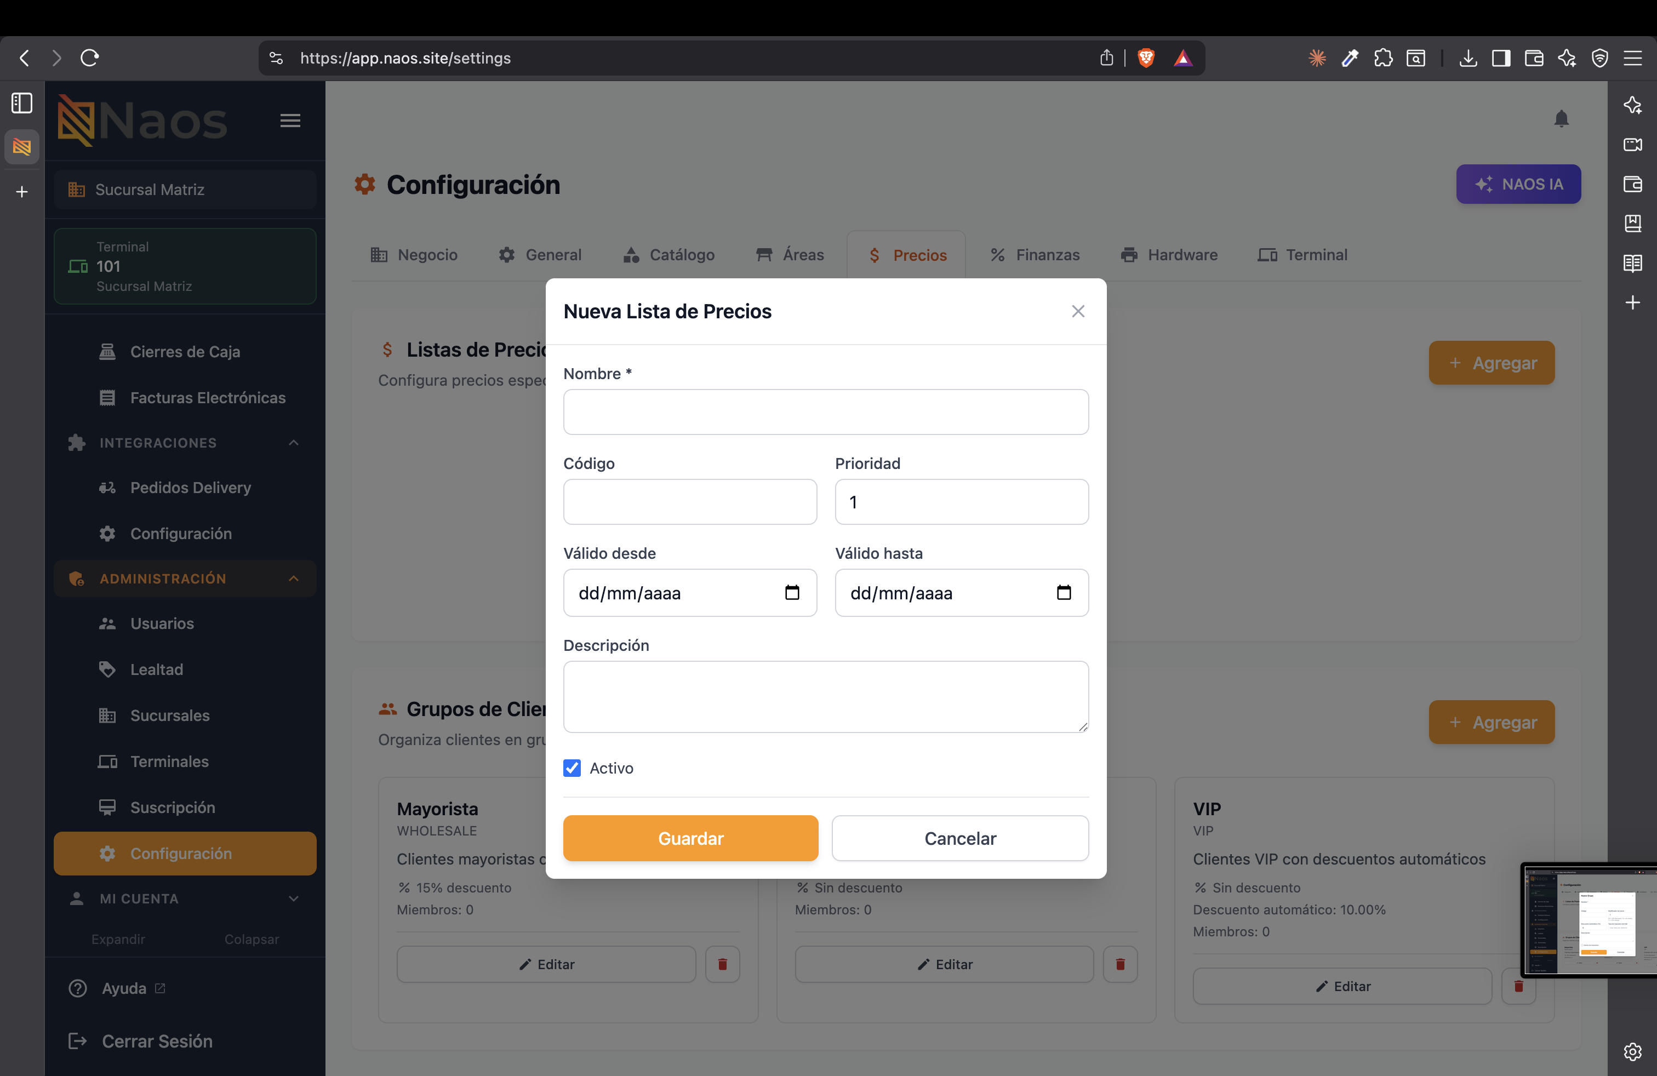Close the Nueva Lista de Precios dialog

click(1078, 311)
